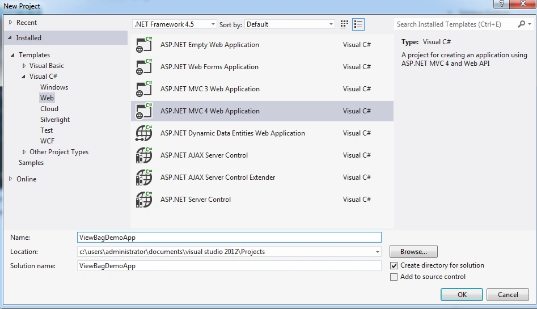Select the Windows template category

pyautogui.click(x=54, y=87)
